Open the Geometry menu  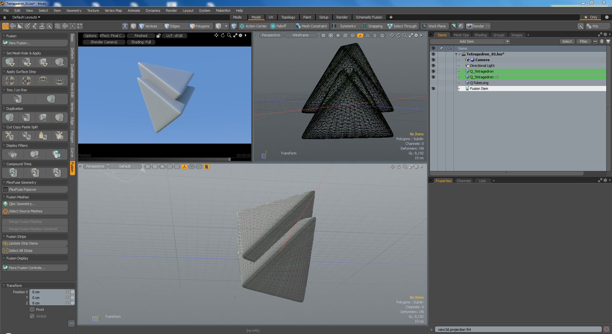pyautogui.click(x=74, y=11)
